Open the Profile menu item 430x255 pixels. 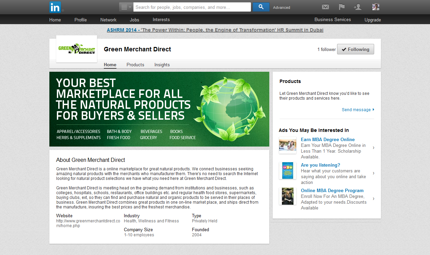pos(81,20)
